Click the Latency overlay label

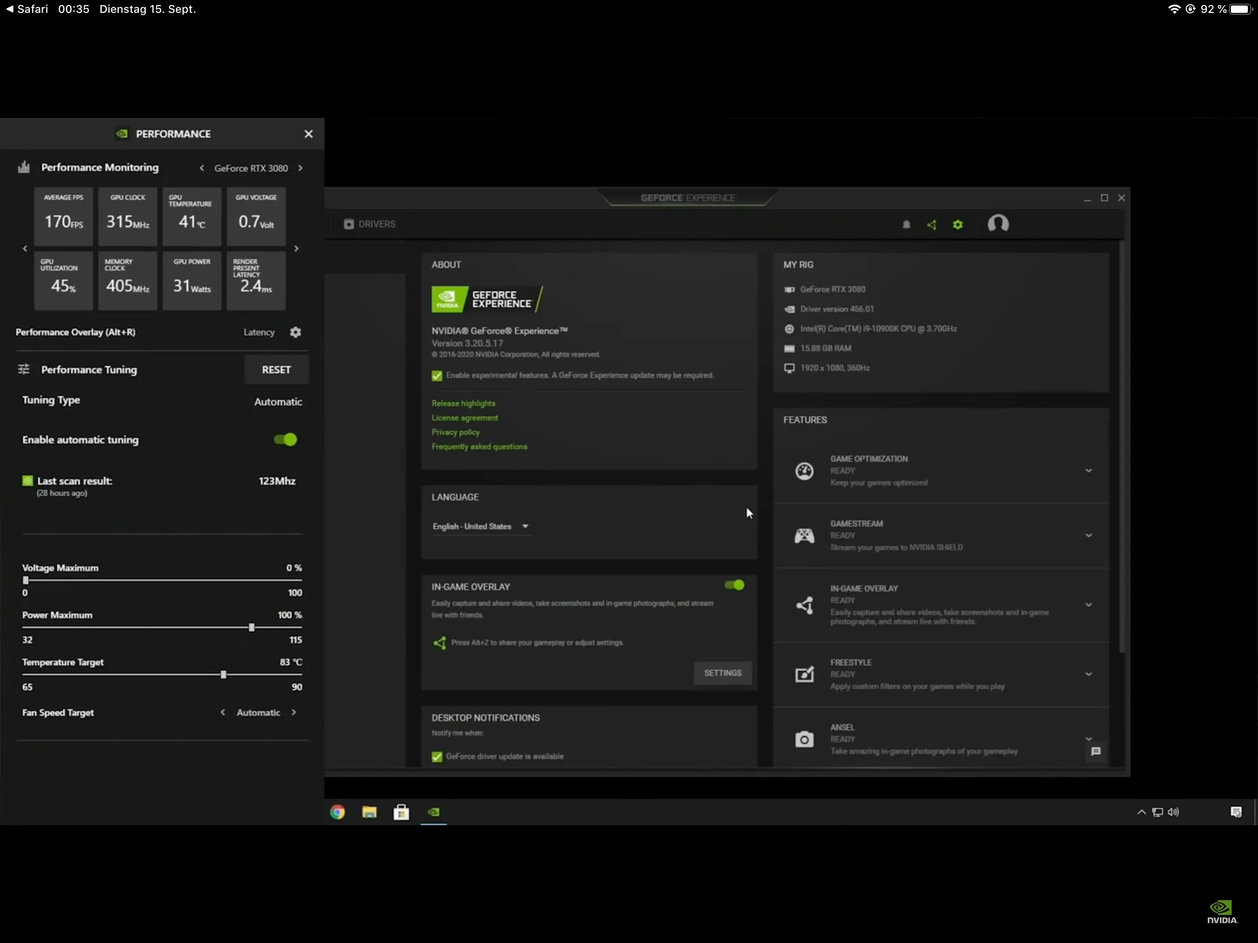click(259, 332)
